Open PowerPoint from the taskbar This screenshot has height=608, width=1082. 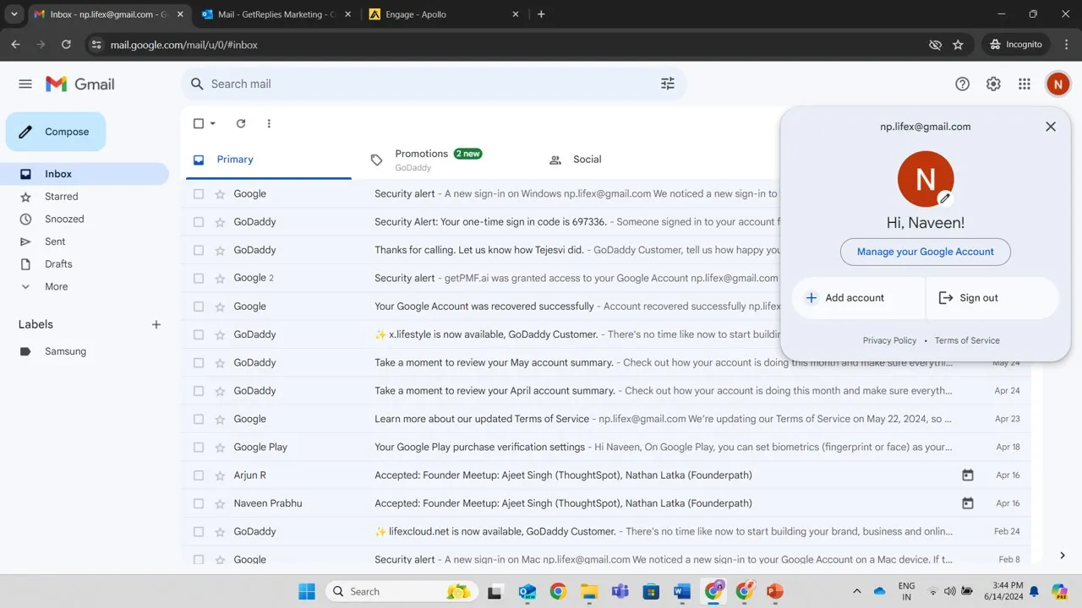tap(774, 591)
